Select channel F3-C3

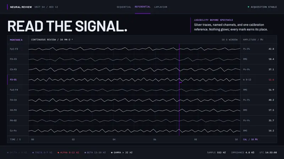[x=18, y=59]
